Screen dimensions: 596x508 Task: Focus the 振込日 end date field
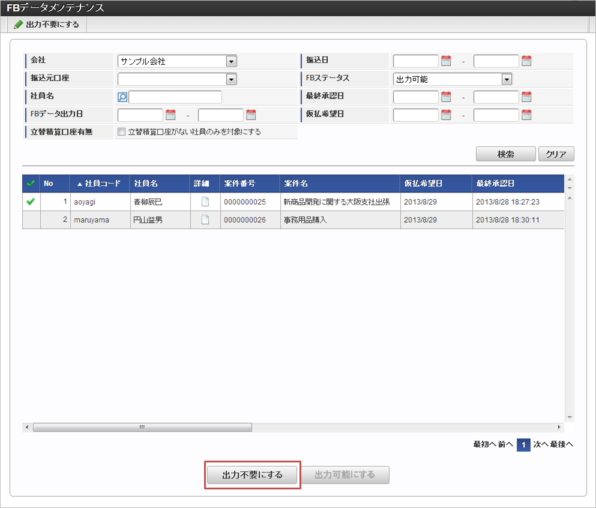tap(496, 61)
